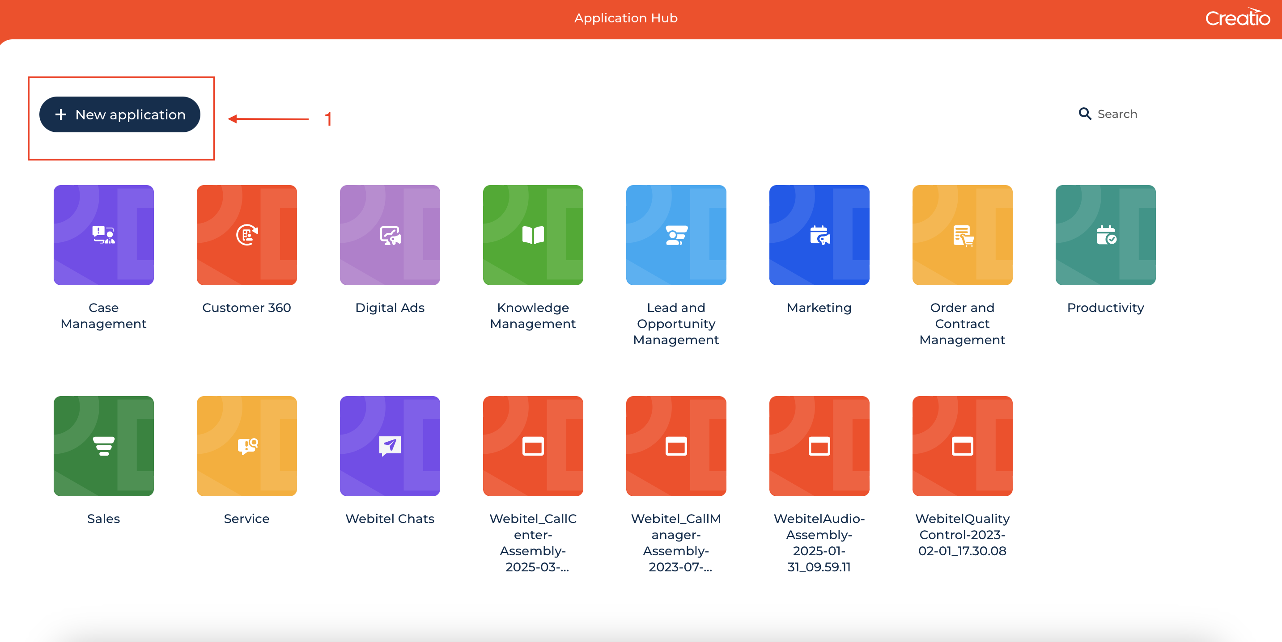The height and width of the screenshot is (642, 1282).
Task: Click the Sales label
Action: pyautogui.click(x=103, y=519)
